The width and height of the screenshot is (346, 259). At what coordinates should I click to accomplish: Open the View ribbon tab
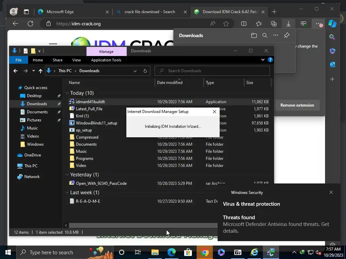tap(76, 60)
